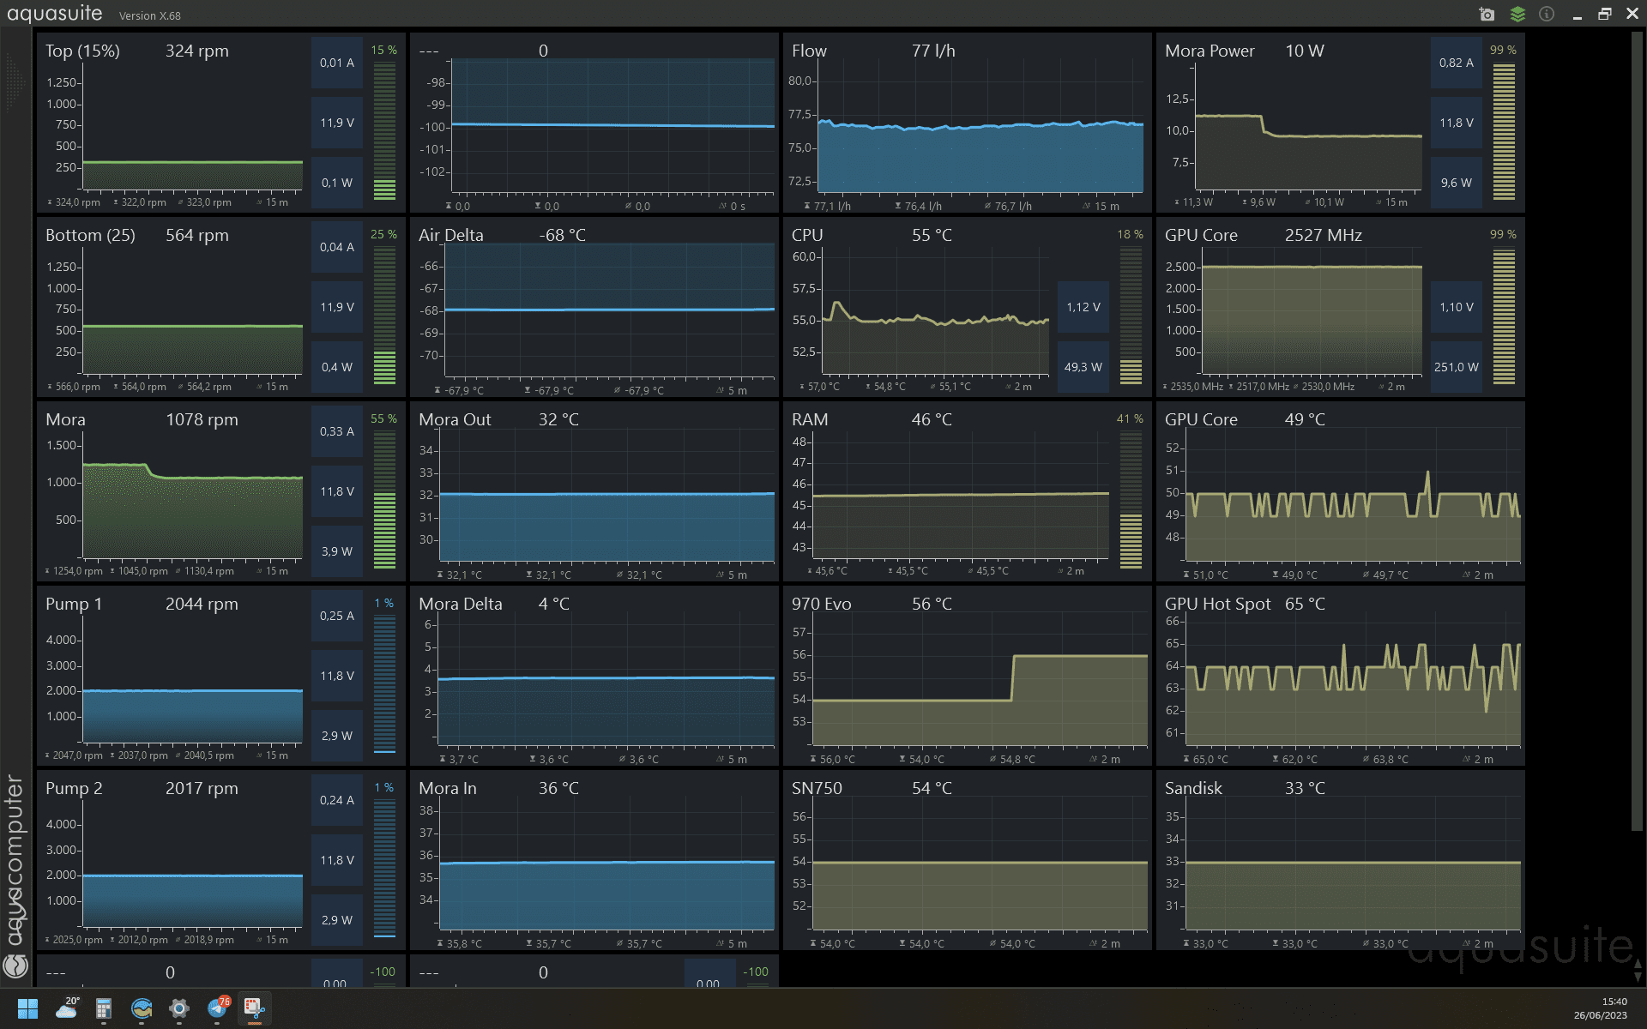
Task: Click the green layers icon in title bar
Action: 1517,15
